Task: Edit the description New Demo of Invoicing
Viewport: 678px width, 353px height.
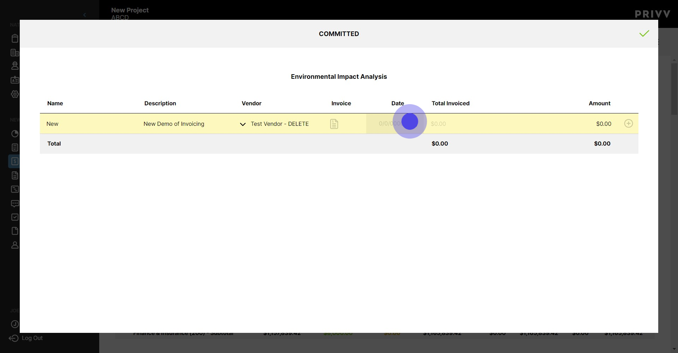Action: coord(174,124)
